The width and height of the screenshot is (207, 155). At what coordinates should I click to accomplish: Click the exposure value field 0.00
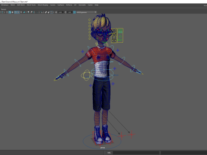[60, 12]
